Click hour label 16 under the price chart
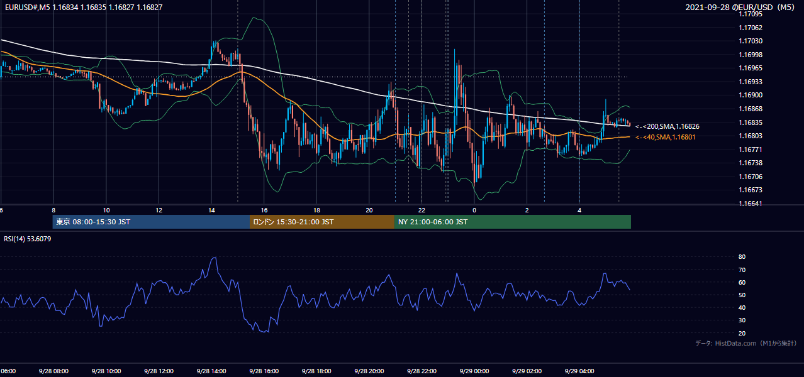 click(x=264, y=210)
